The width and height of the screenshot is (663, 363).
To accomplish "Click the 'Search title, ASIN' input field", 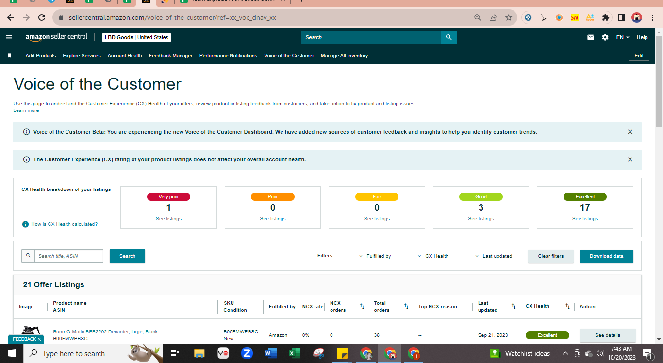I will pyautogui.click(x=69, y=256).
